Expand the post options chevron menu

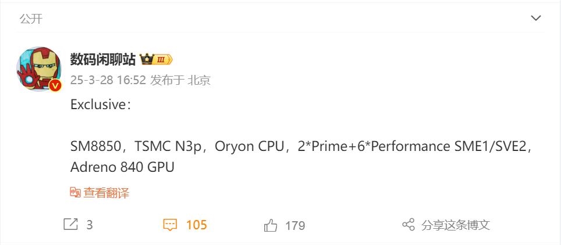click(x=536, y=19)
